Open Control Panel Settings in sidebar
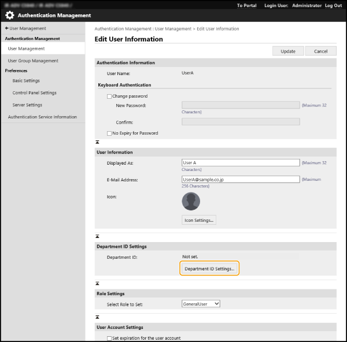347x342 pixels. [x=34, y=93]
